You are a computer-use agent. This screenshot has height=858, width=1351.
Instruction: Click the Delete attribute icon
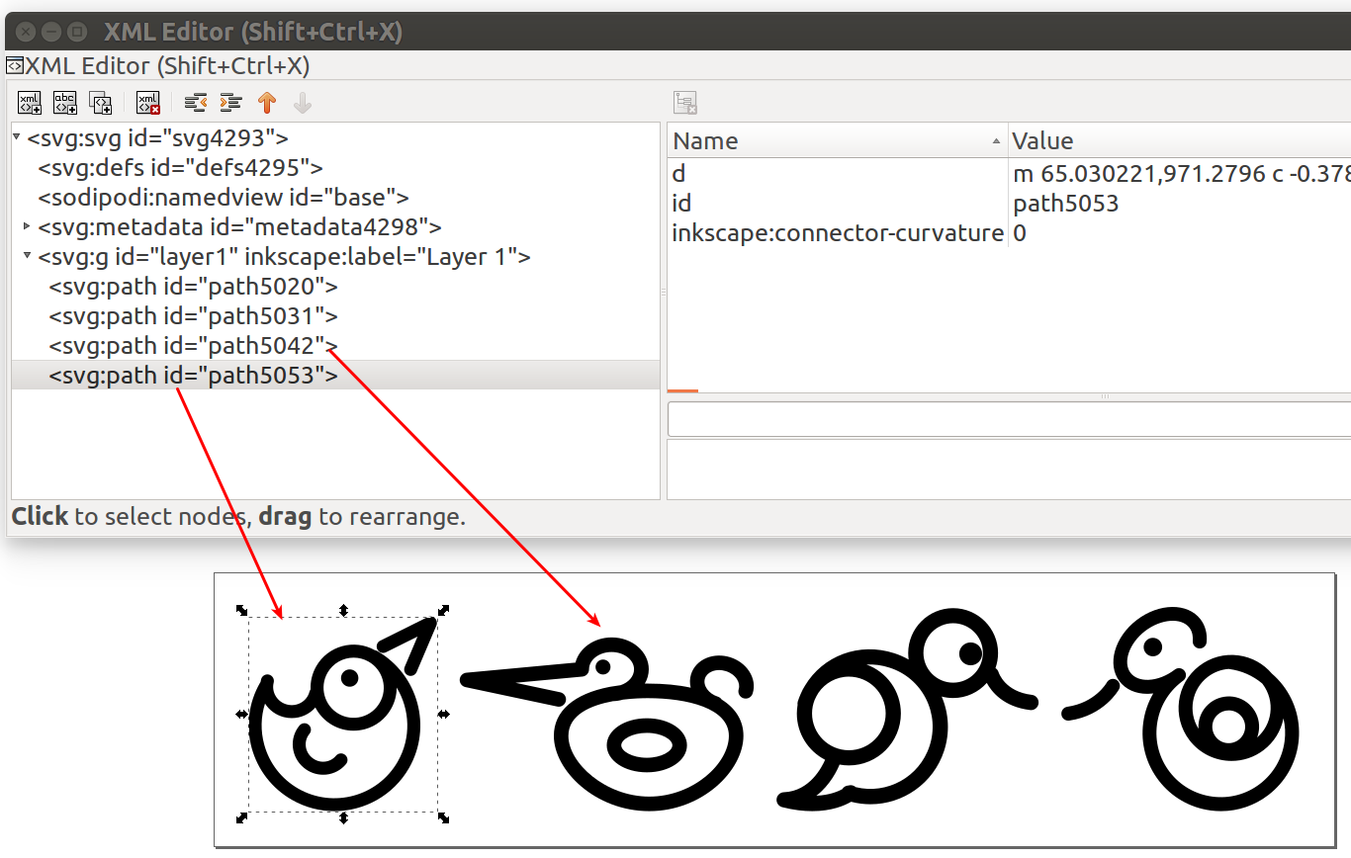pos(685,102)
